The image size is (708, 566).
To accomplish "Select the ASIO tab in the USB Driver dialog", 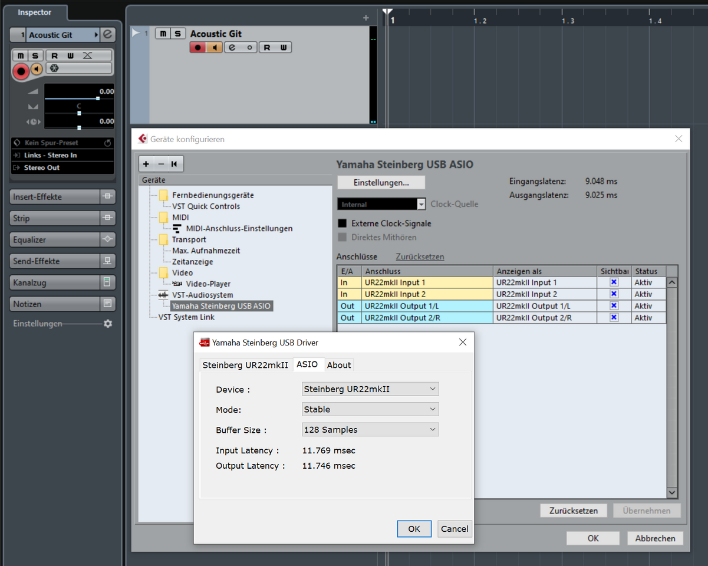I will pyautogui.click(x=307, y=364).
